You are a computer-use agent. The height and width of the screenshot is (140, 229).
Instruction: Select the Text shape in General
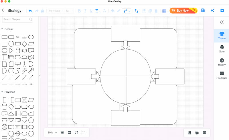[x=17, y=37]
